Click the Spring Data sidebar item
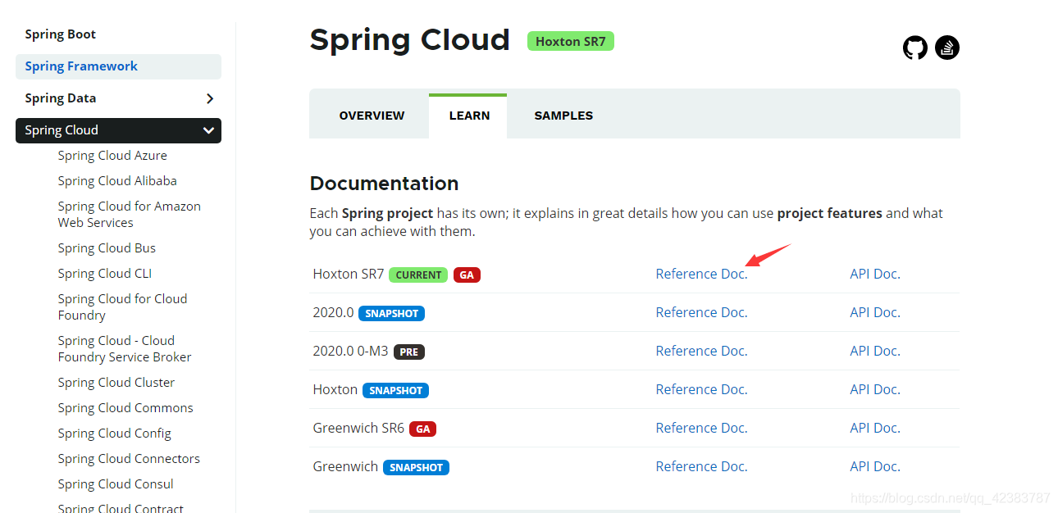This screenshot has height=513, width=1058. (61, 98)
